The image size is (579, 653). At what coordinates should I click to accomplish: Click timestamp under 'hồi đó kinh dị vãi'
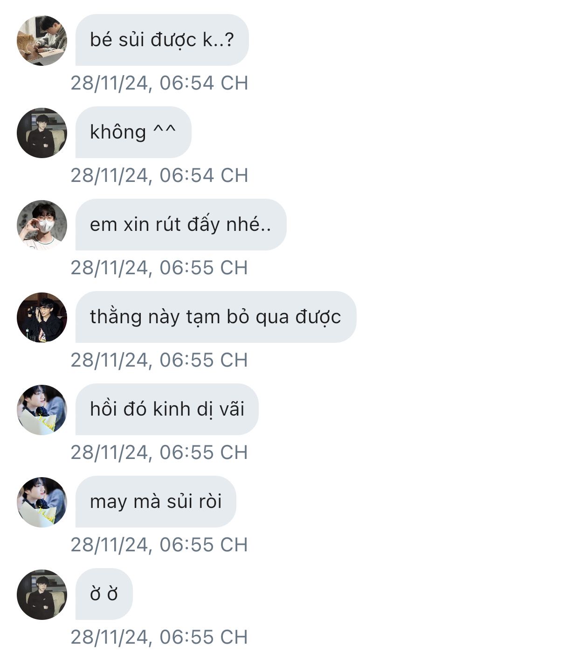[x=159, y=452]
